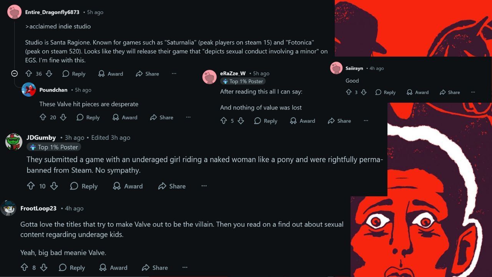Image resolution: width=492 pixels, height=277 pixels.
Task: Upvote JDGumby's comment
Action: pos(31,186)
